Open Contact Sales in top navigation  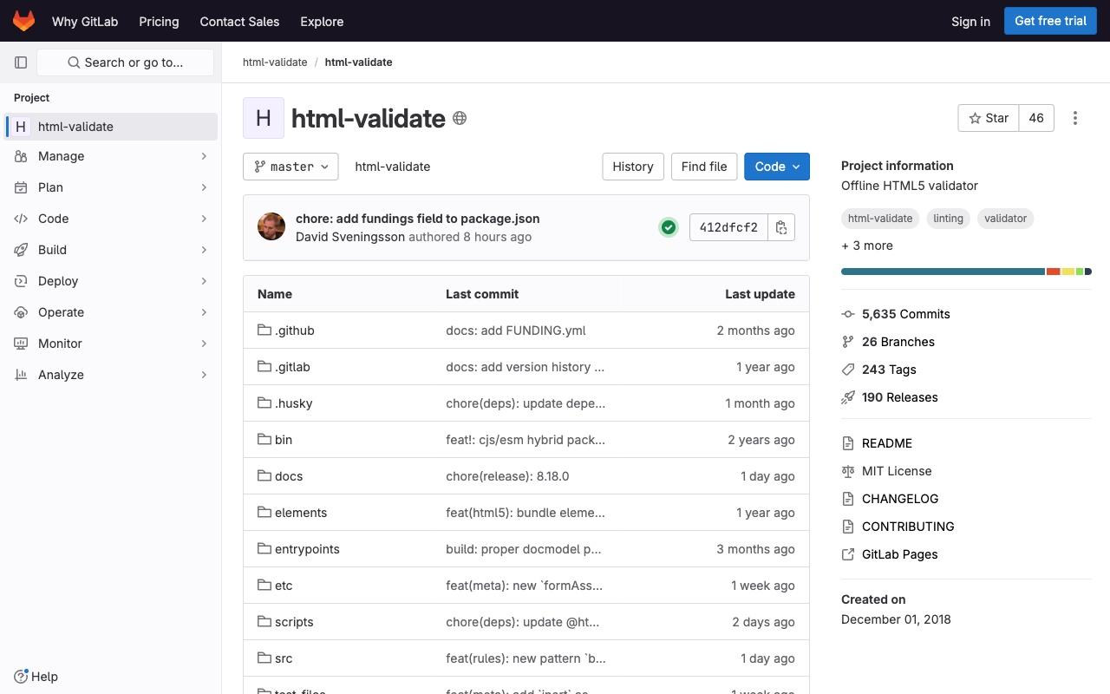[239, 21]
